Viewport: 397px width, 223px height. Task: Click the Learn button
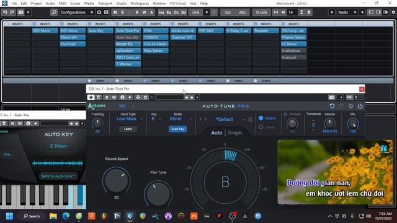click(128, 129)
